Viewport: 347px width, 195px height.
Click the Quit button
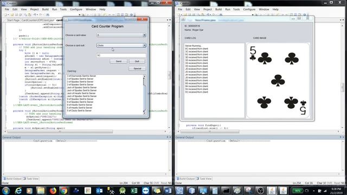coord(137,61)
